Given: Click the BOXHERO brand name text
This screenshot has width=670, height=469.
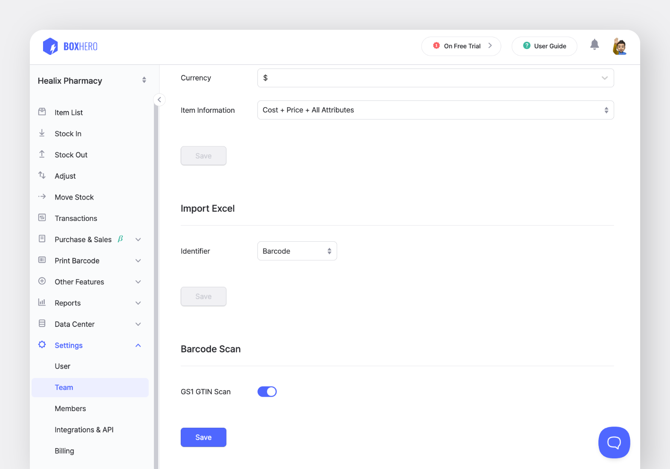Looking at the screenshot, I should (81, 46).
